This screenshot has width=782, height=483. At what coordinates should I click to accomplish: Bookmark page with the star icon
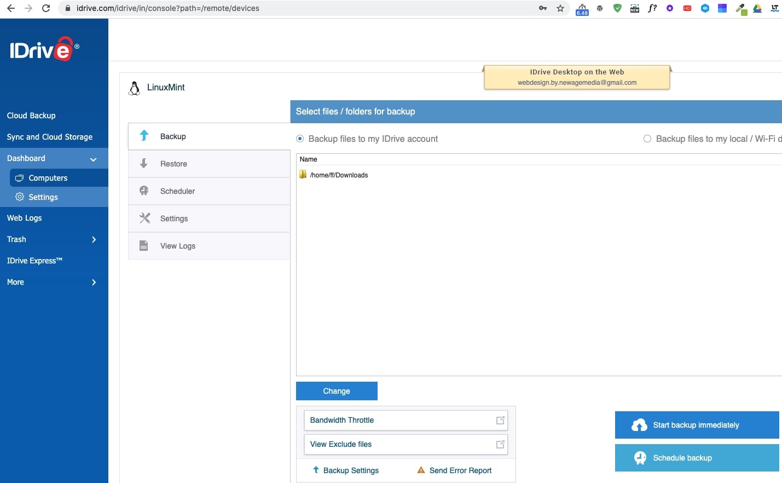click(x=560, y=8)
